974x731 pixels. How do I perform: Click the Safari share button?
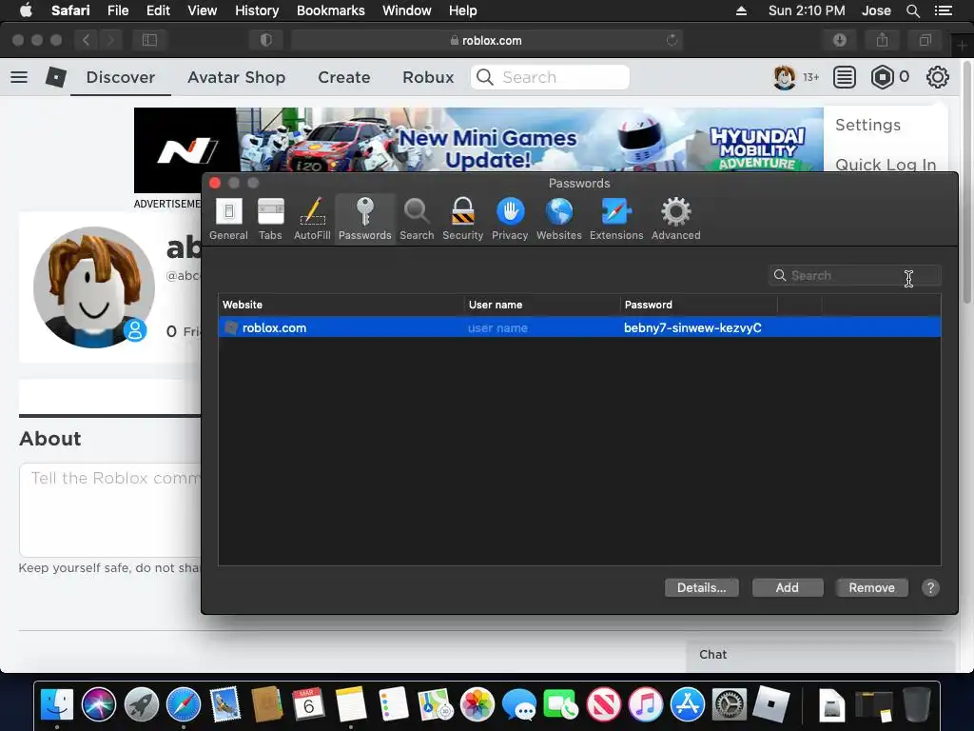(x=882, y=40)
